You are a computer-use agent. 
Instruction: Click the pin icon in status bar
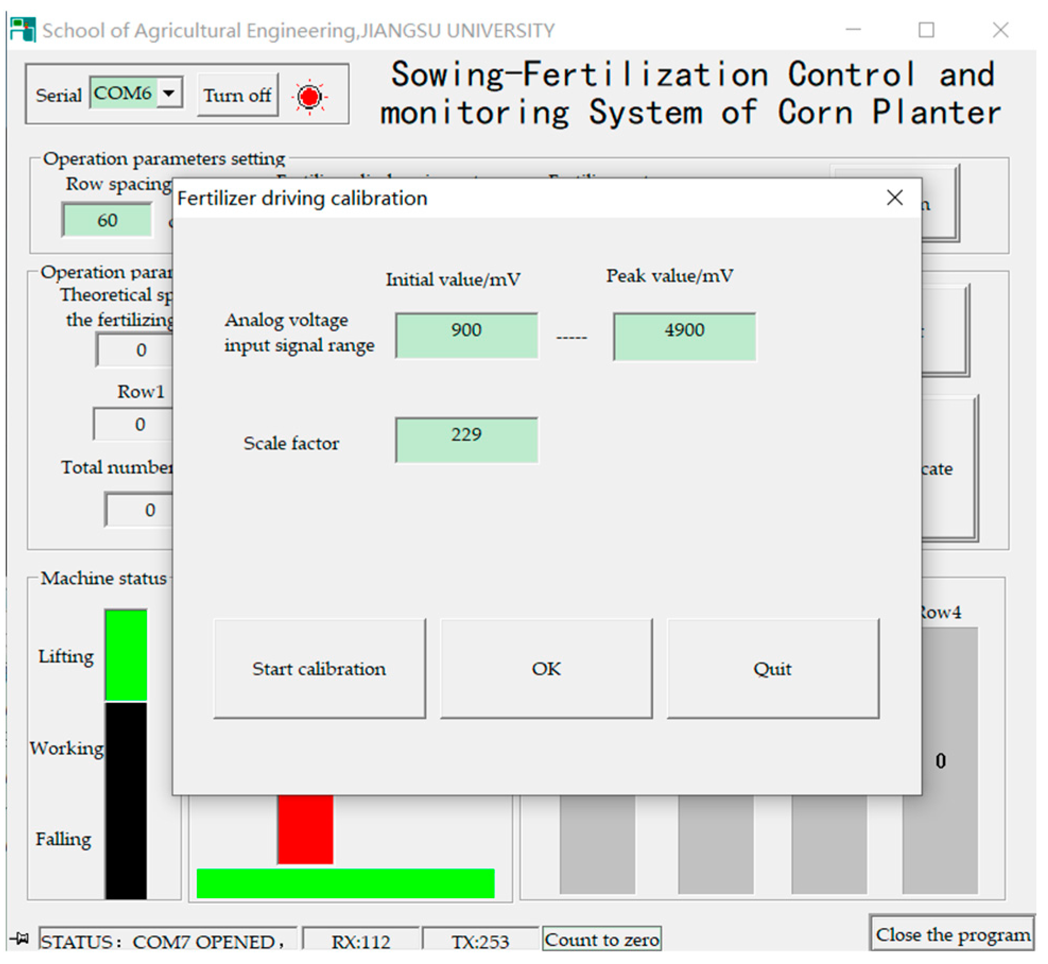pos(20,938)
